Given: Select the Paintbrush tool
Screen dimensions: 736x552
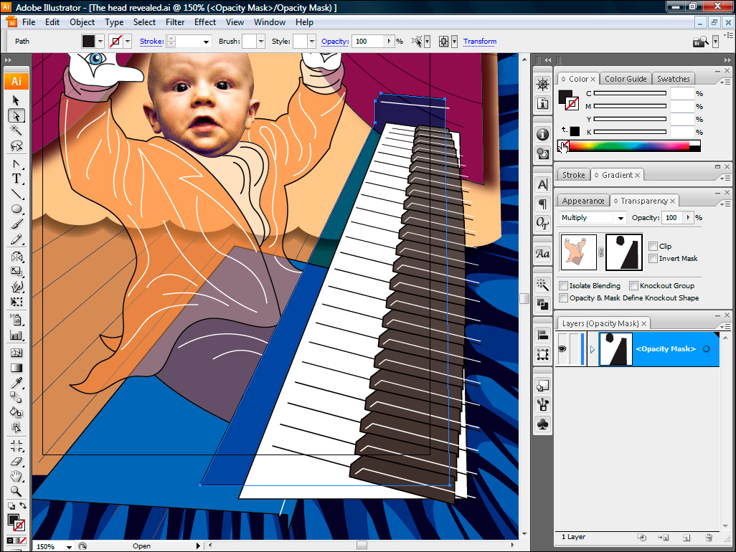Looking at the screenshot, I should click(16, 225).
